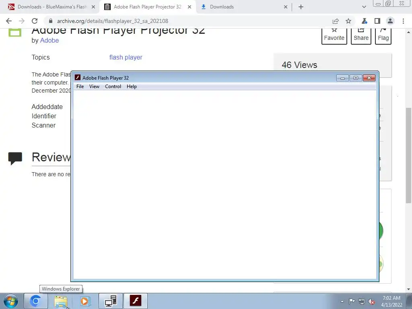Click the archive.org software item icon
Screen dimensions: 412x309
[15, 32]
